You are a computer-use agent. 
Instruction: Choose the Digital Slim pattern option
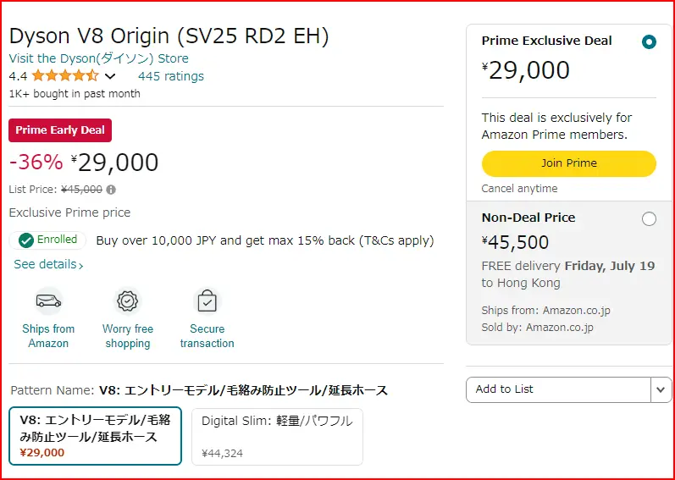point(277,437)
